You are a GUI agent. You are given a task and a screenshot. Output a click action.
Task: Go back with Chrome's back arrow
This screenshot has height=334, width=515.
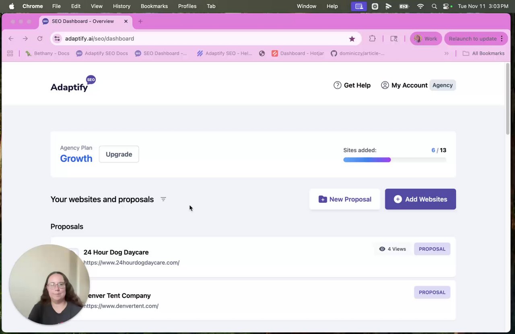click(11, 39)
